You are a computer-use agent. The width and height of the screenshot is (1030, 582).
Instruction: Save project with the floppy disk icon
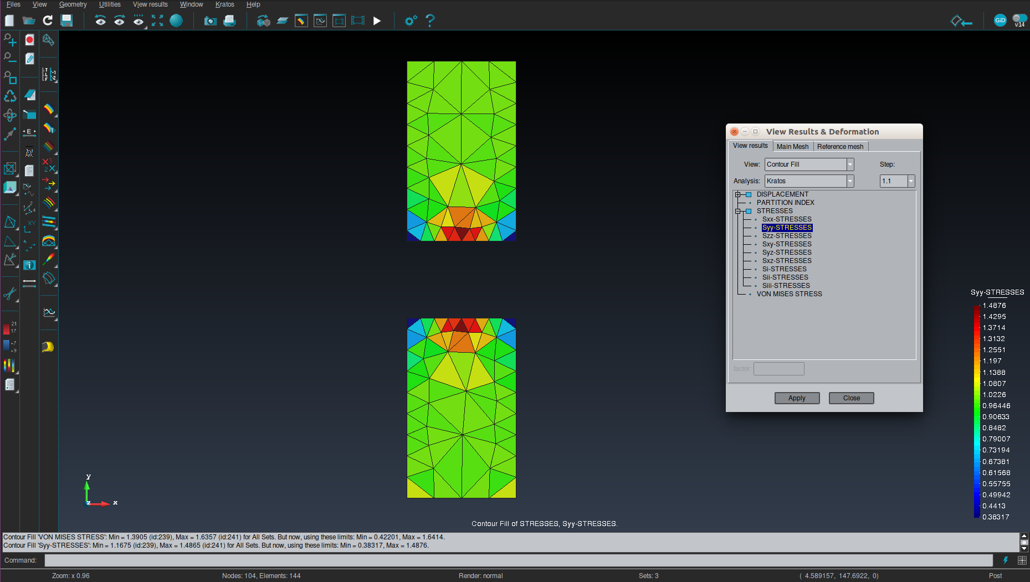tap(66, 20)
